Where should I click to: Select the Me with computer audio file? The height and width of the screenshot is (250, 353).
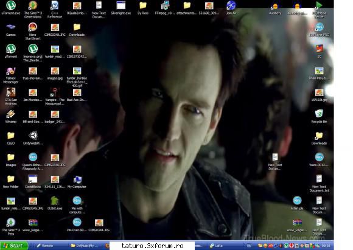[x=77, y=205]
